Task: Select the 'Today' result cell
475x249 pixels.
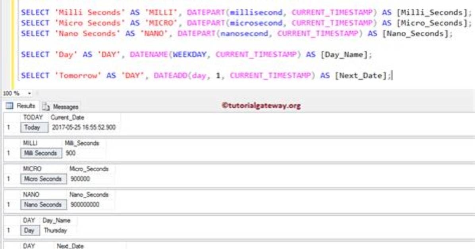Action: (34, 127)
